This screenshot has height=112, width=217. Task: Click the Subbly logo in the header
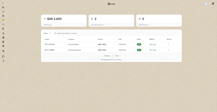(111, 4)
